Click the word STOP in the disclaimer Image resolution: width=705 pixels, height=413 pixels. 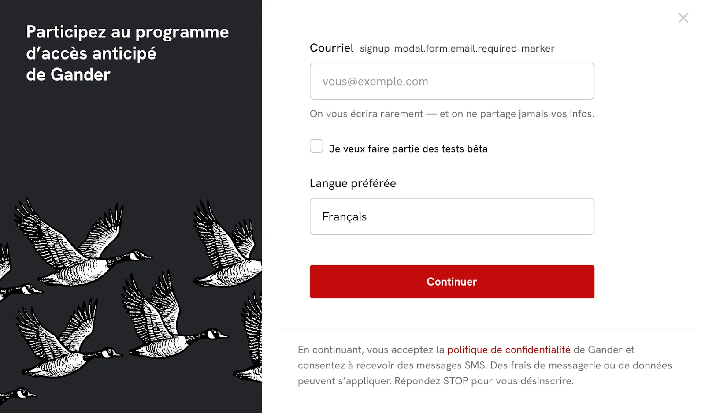(x=456, y=381)
